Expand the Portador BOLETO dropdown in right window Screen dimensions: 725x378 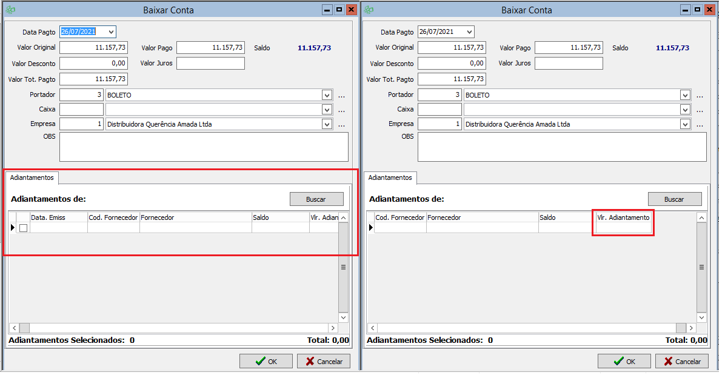[685, 95]
